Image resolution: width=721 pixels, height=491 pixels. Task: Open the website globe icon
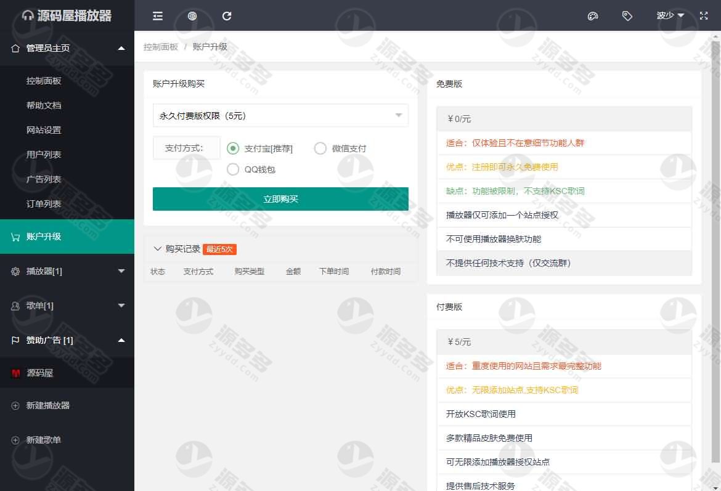tap(192, 16)
